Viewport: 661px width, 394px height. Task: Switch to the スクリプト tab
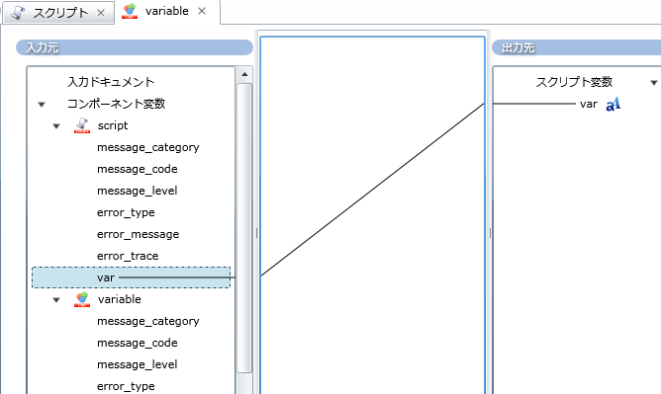[58, 13]
